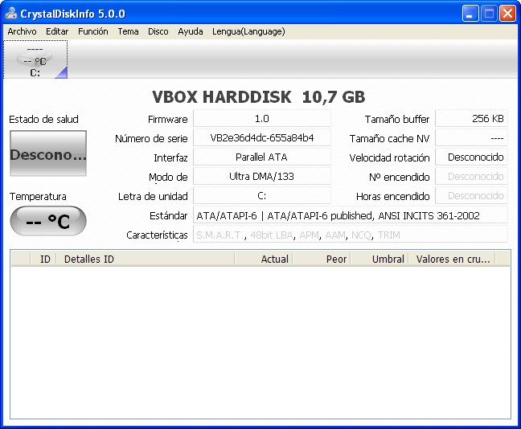This screenshot has height=429, width=521.
Task: Click the Tamaño buffer label
Action: [397, 119]
